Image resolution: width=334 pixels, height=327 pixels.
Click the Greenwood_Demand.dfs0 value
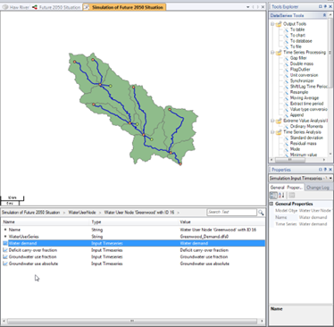[204, 237]
